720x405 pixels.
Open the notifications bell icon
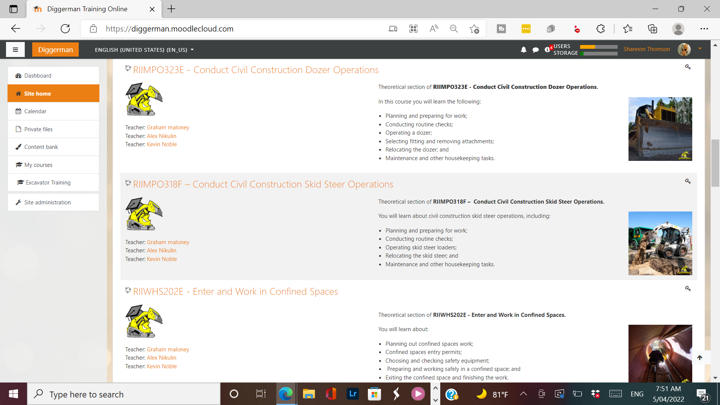(x=523, y=49)
